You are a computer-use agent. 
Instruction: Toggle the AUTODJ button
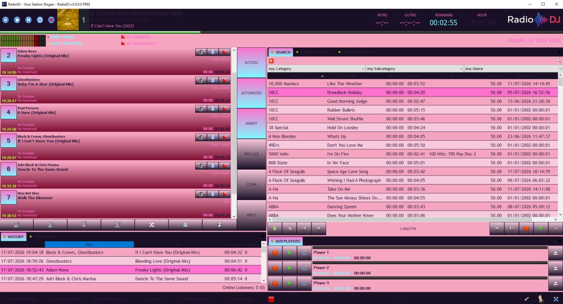(251, 62)
